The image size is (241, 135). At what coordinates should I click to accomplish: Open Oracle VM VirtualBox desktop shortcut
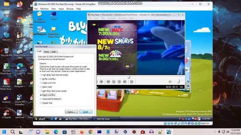pos(20,100)
